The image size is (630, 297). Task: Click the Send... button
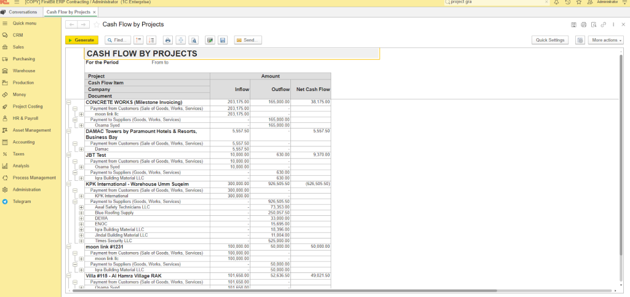[x=248, y=40]
